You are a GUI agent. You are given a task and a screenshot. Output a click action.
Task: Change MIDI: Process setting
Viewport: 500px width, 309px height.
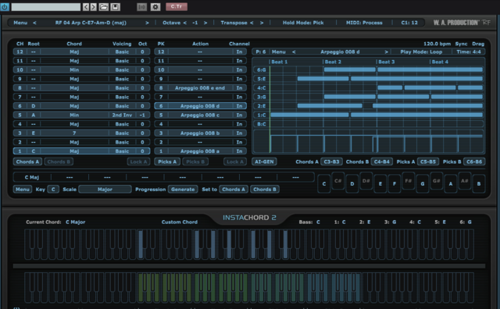pos(364,23)
